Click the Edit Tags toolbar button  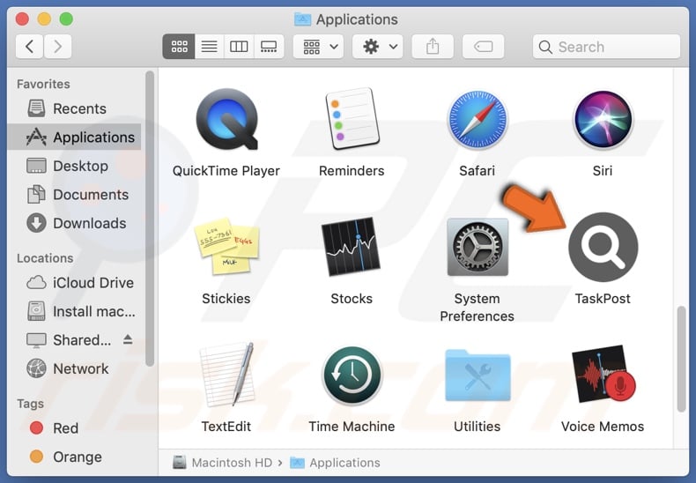click(x=483, y=46)
